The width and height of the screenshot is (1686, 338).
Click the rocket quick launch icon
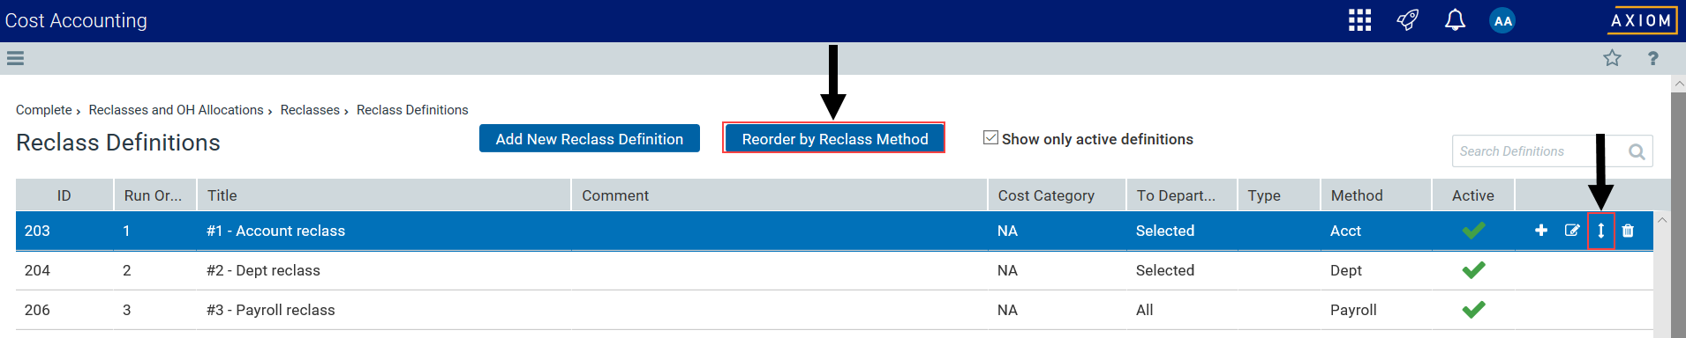coord(1407,20)
